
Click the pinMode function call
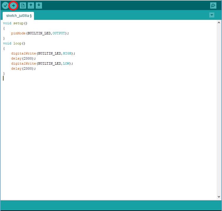pos(18,33)
